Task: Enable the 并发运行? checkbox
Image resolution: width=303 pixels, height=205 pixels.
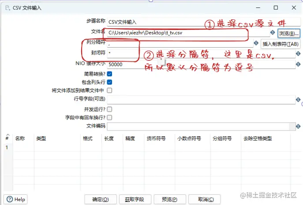Action: coord(109,109)
